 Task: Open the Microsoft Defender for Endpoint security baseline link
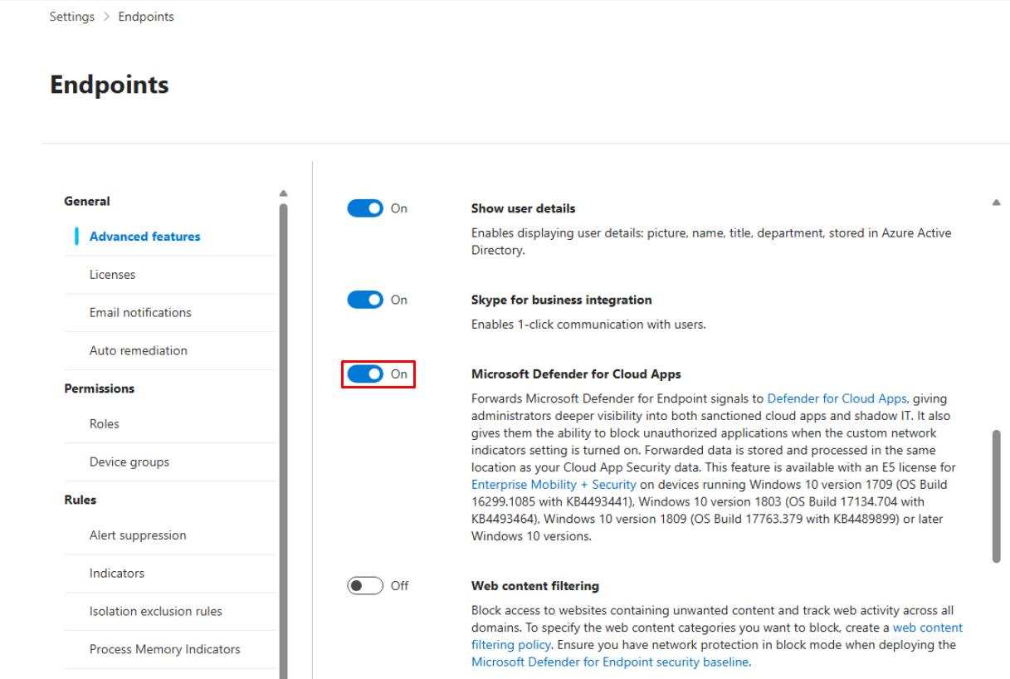609,662
